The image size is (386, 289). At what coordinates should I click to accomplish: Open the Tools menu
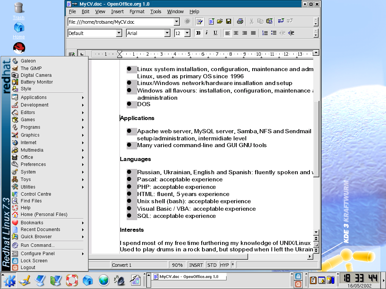(156, 12)
